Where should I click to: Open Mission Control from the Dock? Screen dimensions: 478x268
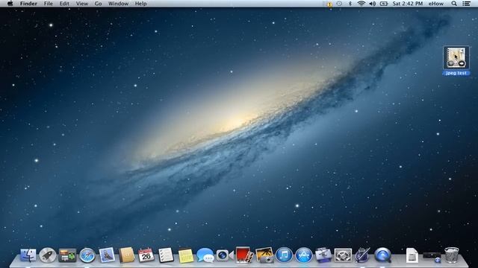click(67, 255)
